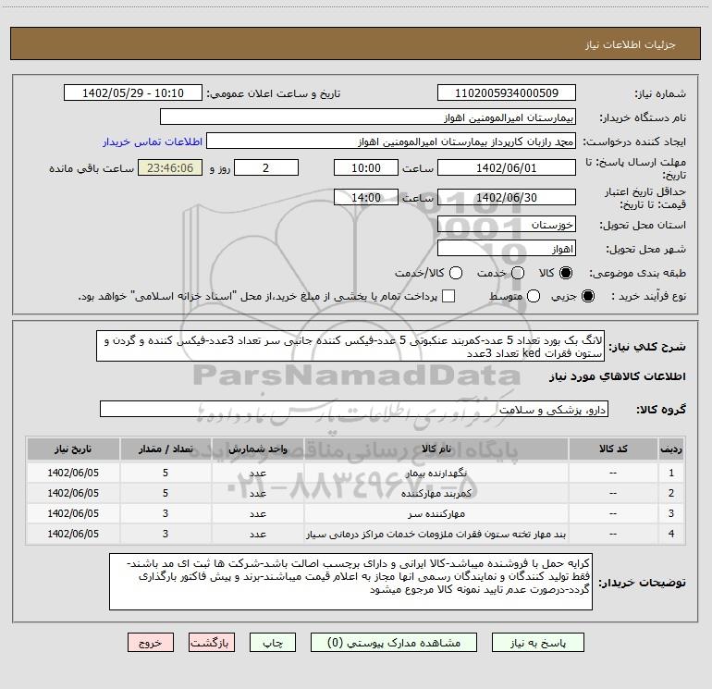The height and width of the screenshot is (689, 712).
Task: Click the validity time field 14:00
Action: [366, 198]
